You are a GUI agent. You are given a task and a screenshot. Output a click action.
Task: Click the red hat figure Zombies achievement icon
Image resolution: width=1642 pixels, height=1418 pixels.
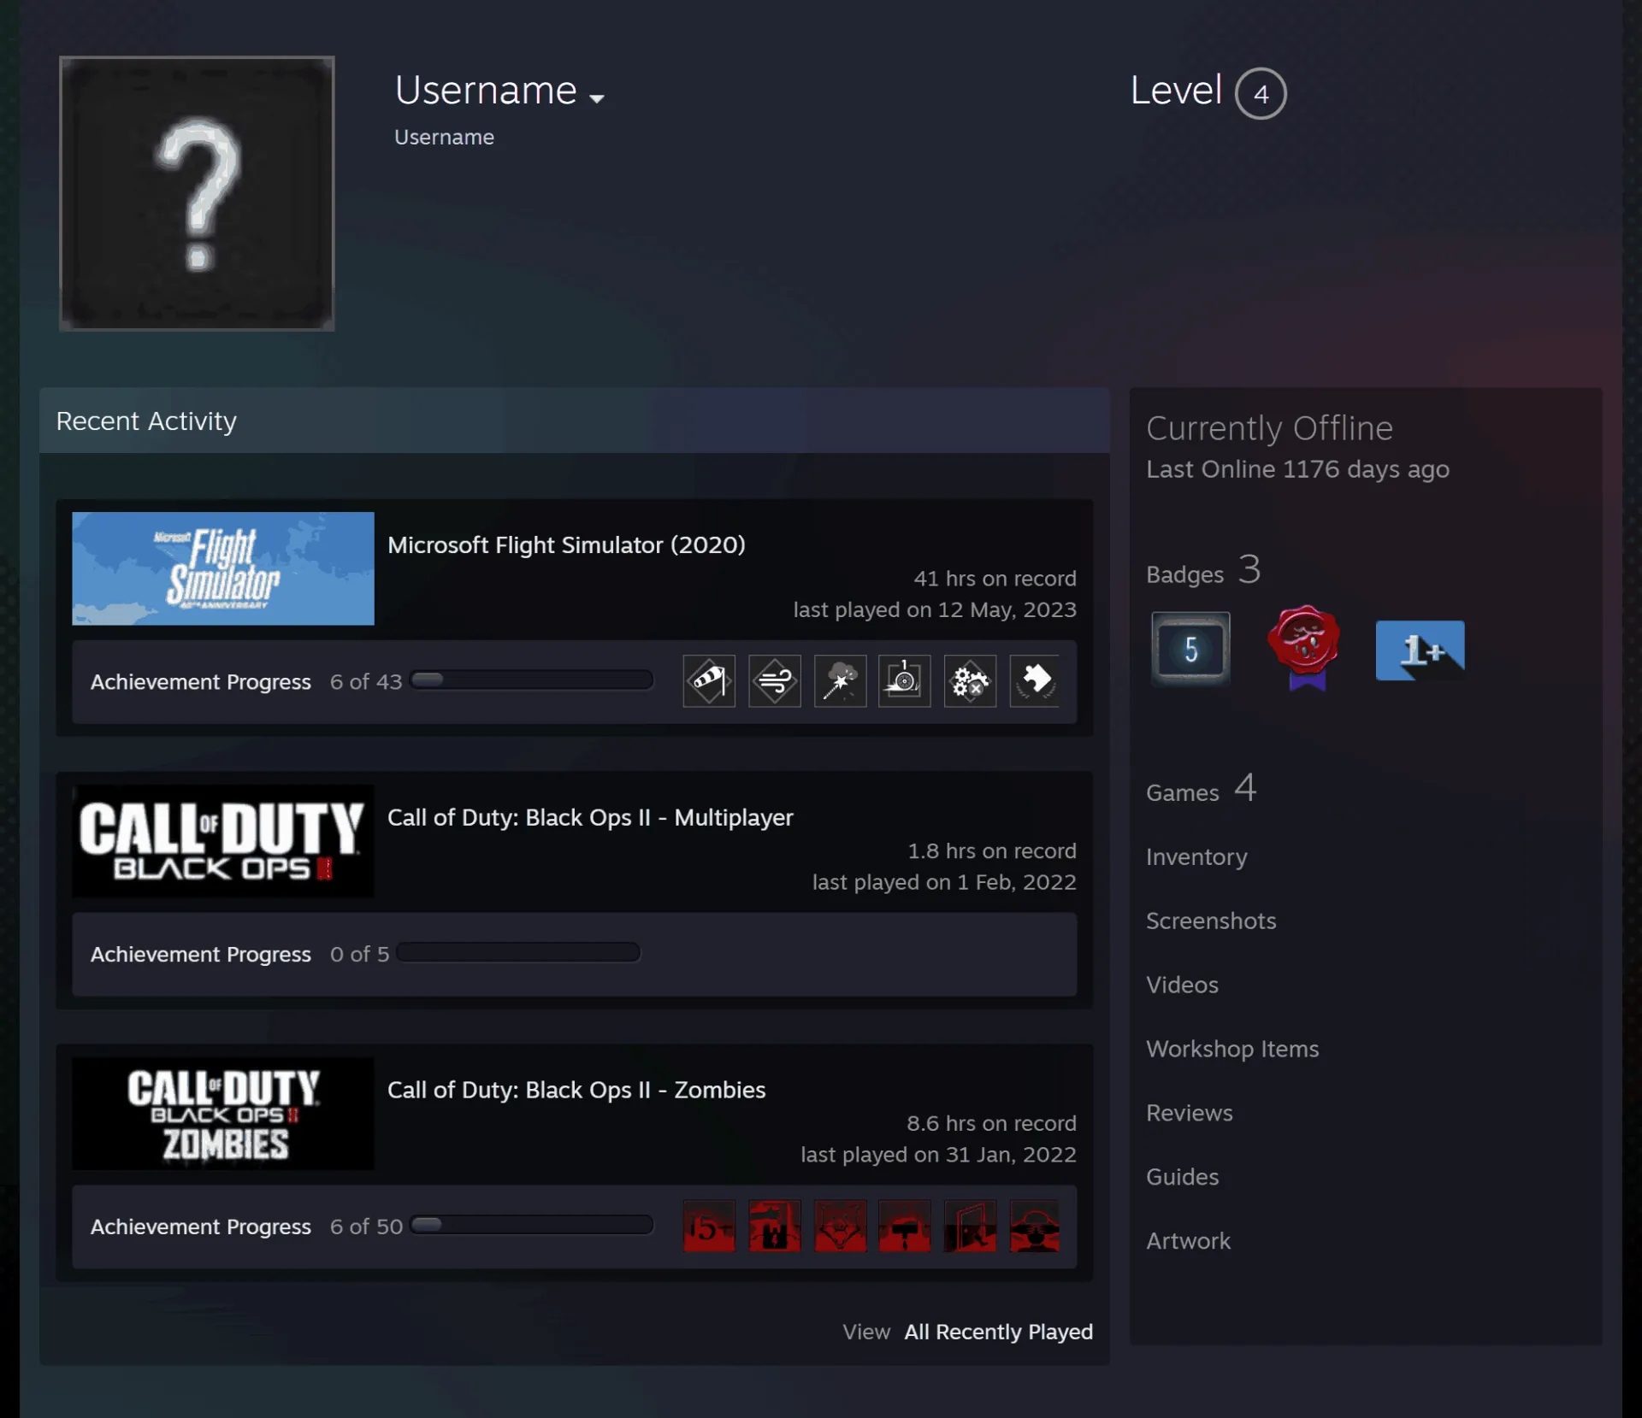pyautogui.click(x=1035, y=1227)
